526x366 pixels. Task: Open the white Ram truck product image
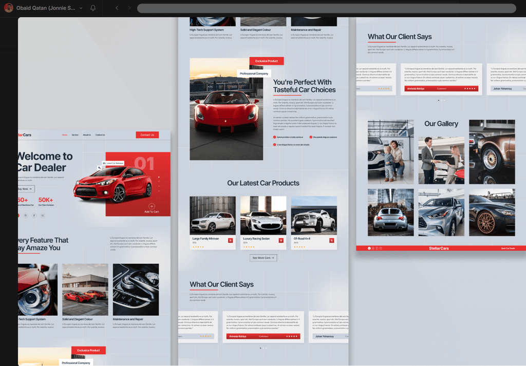click(x=314, y=216)
